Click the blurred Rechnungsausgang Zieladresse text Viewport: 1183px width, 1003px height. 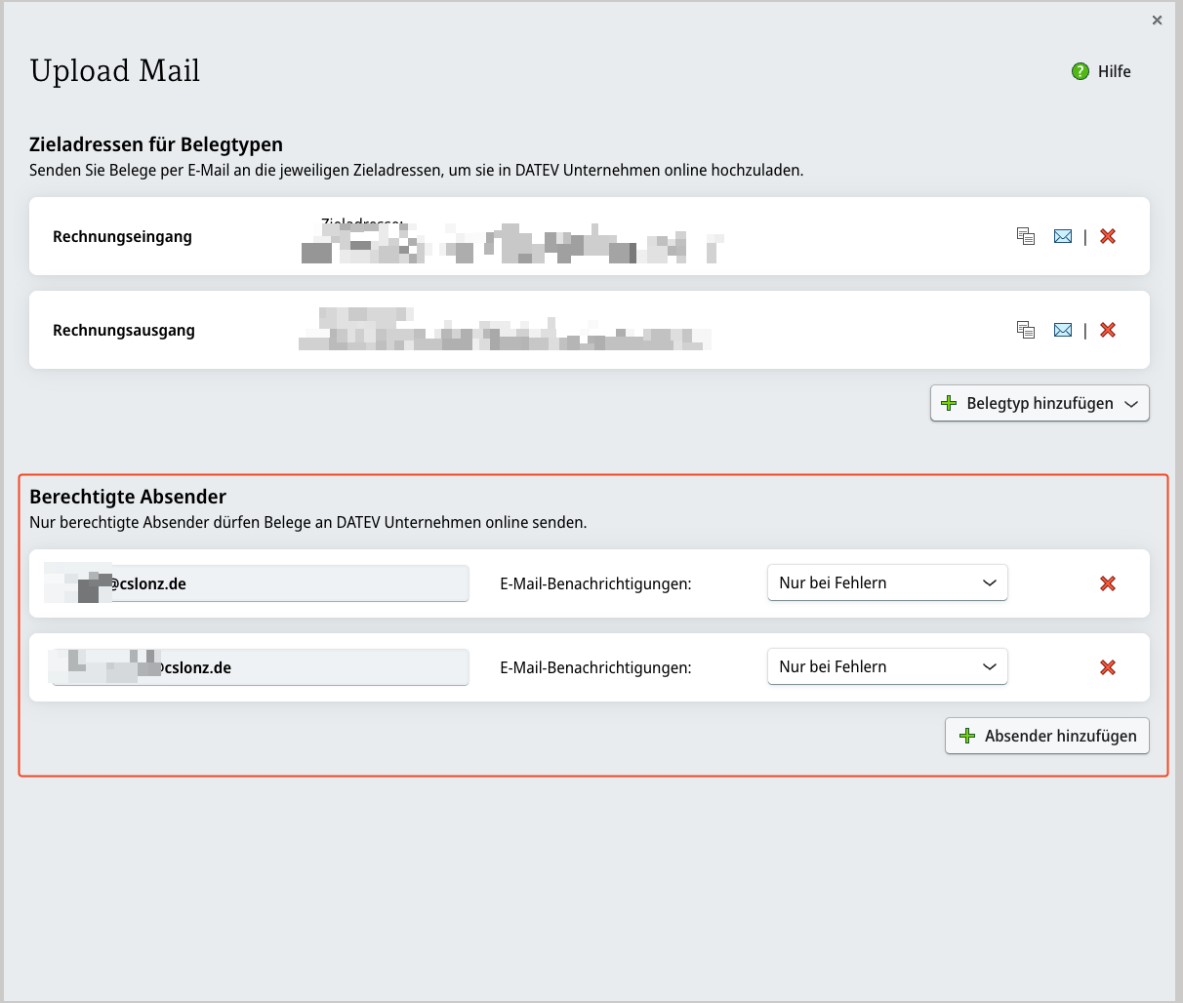(x=504, y=332)
